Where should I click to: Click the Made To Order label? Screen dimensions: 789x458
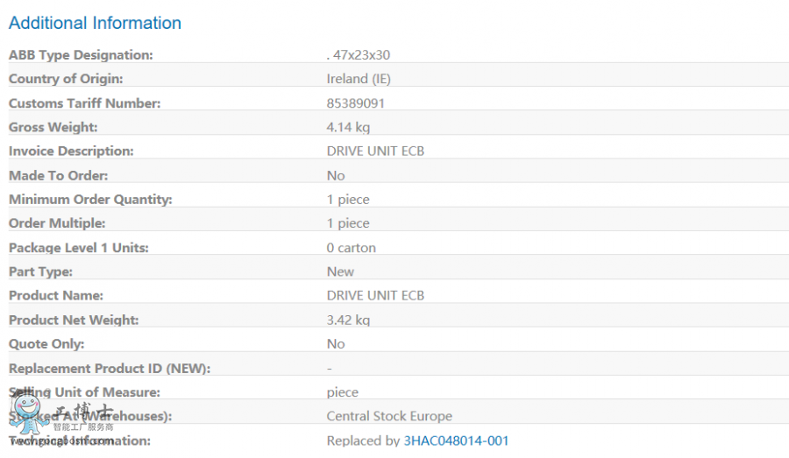[x=59, y=175]
